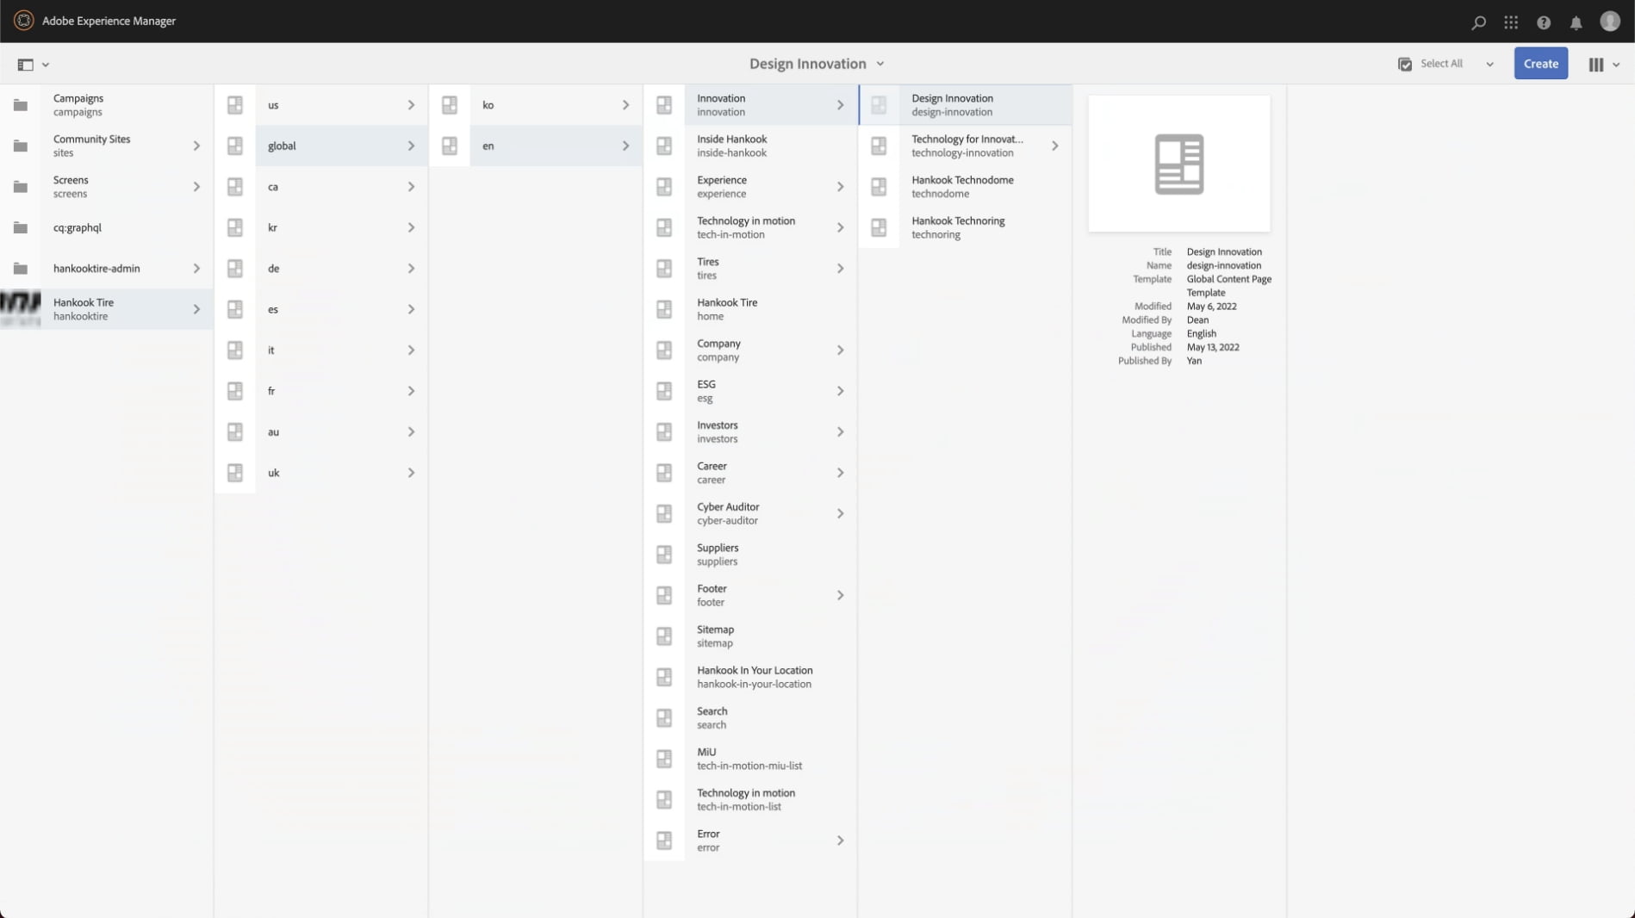This screenshot has height=918, width=1635.
Task: Expand the Tires page chevron
Action: pos(840,269)
